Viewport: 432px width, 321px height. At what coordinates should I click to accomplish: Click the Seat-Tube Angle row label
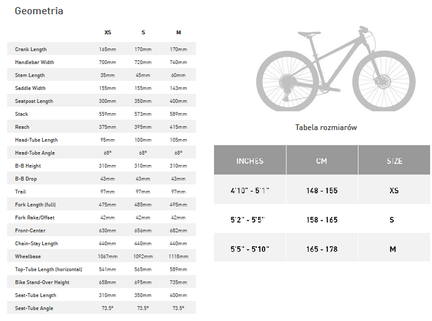tap(34, 308)
